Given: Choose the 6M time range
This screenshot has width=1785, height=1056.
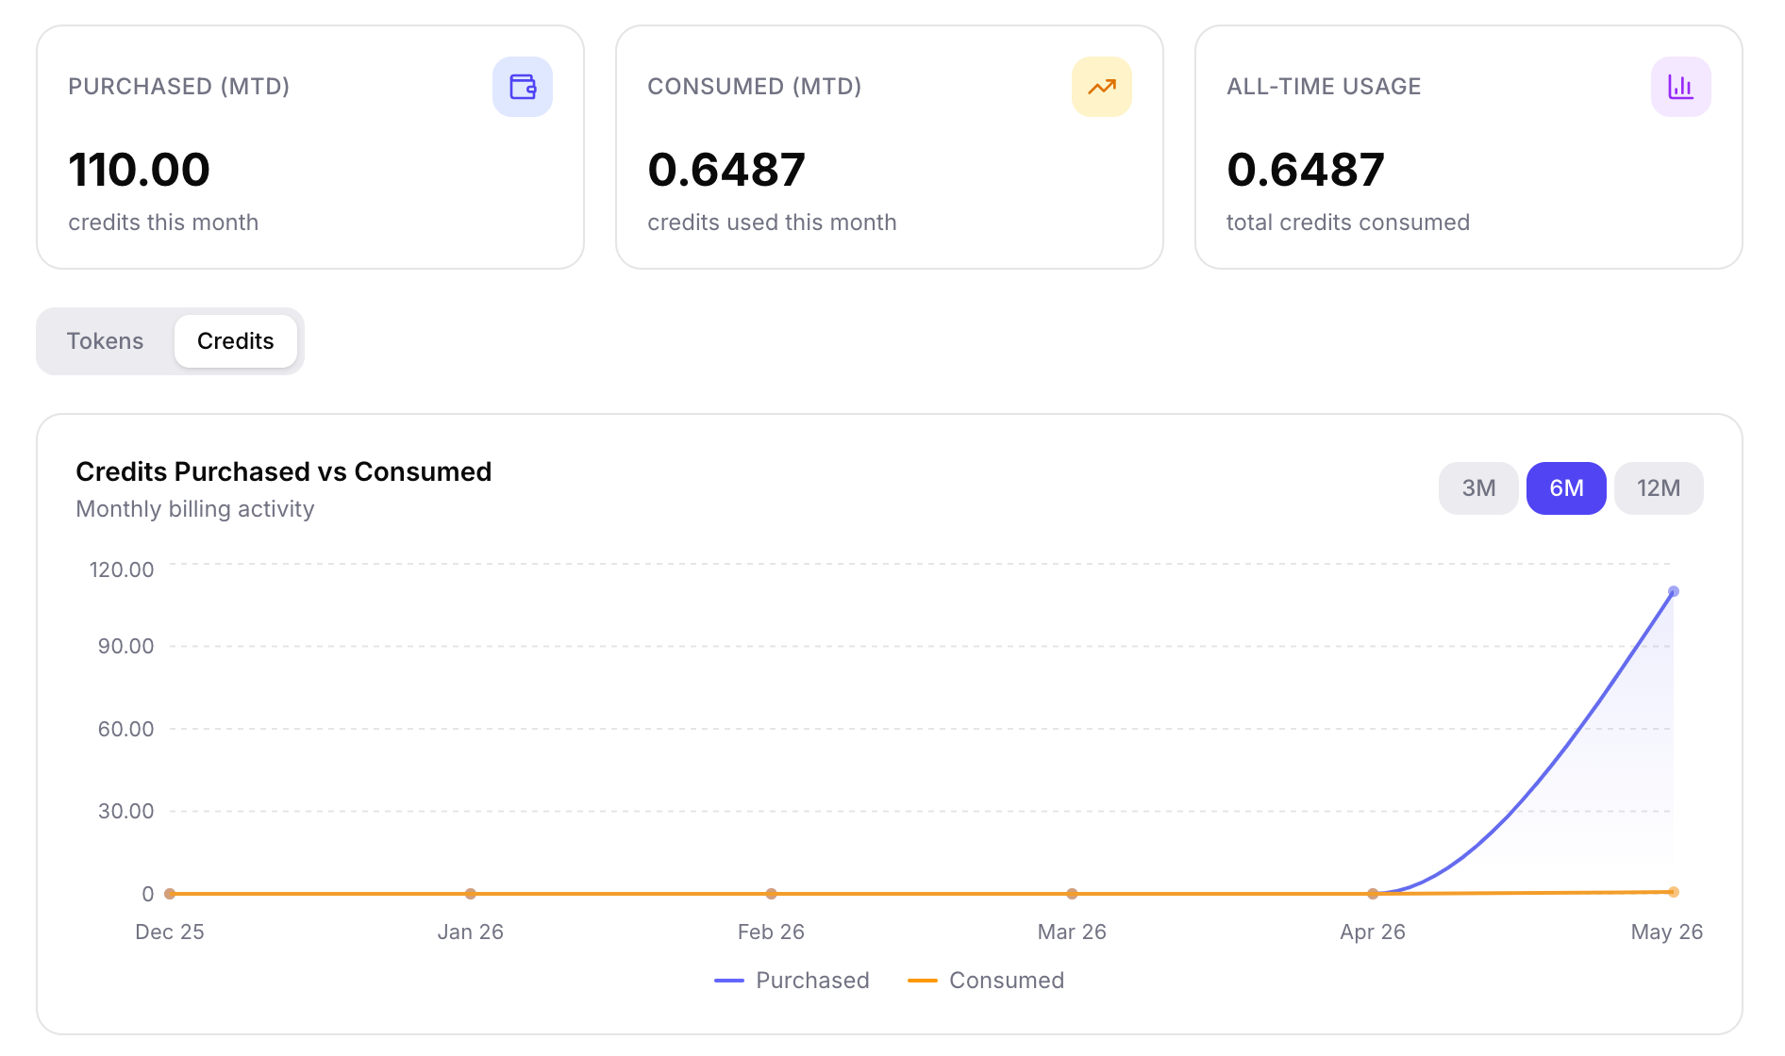Looking at the screenshot, I should 1566,488.
